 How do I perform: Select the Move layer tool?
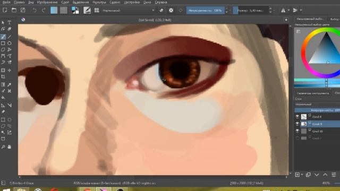tap(10, 71)
